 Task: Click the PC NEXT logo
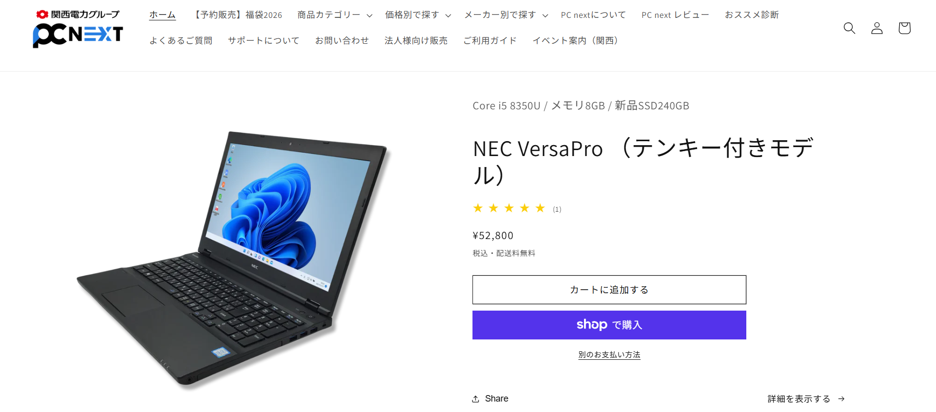(x=78, y=29)
